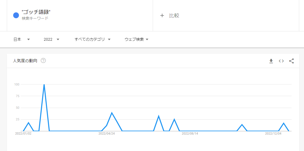This screenshot has width=304, height=151.
Task: Click the 検索キーワード subtitle text
Action: [x=35, y=18]
